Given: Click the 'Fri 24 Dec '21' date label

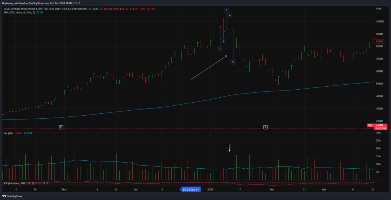Looking at the screenshot, I should (191, 189).
